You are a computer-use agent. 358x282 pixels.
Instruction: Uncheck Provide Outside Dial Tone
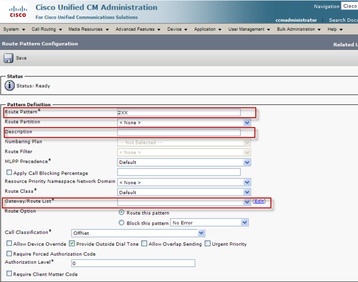tap(72, 243)
